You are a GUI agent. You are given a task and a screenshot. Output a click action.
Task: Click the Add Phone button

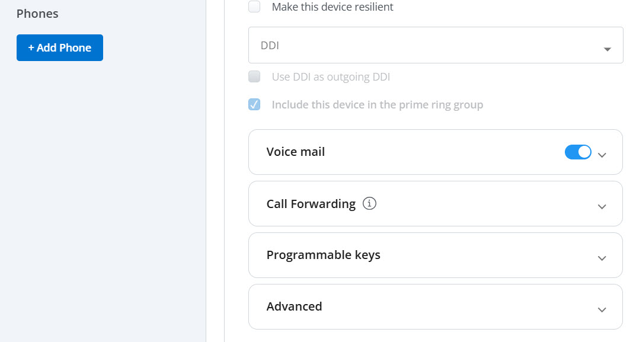pyautogui.click(x=60, y=47)
